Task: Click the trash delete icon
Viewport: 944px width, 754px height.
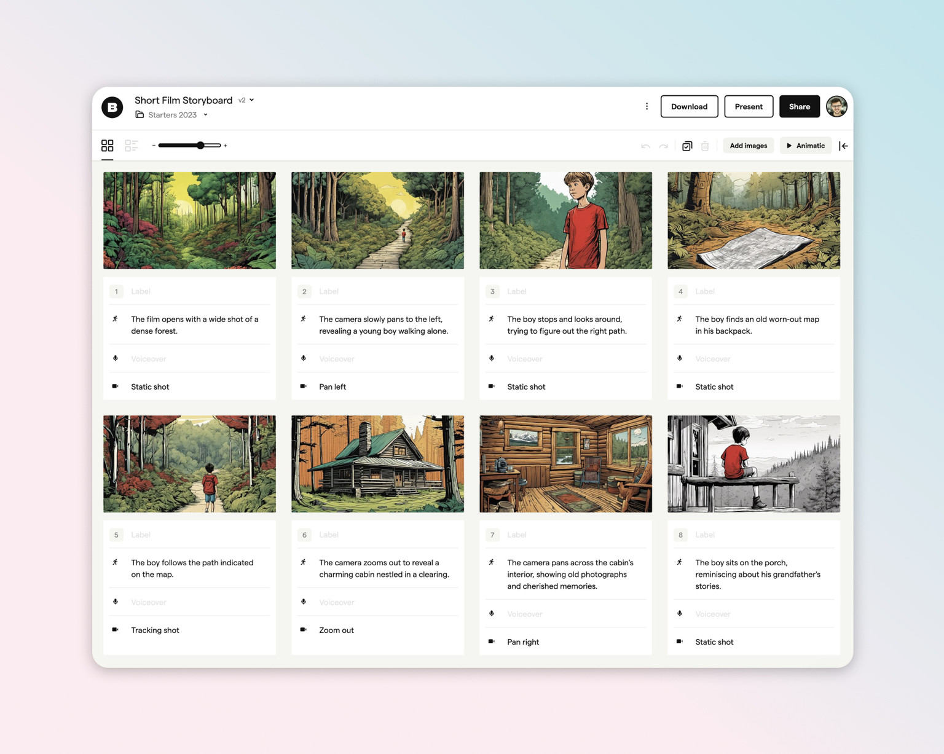Action: click(x=705, y=146)
